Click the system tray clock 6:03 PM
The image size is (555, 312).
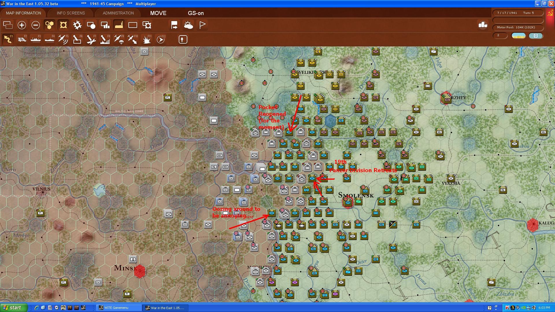coord(544,308)
